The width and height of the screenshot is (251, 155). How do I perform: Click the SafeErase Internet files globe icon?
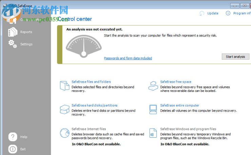[65, 133]
